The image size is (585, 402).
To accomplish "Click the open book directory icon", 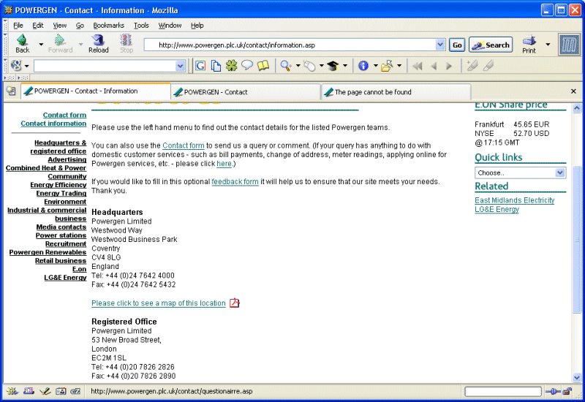I will (x=263, y=66).
